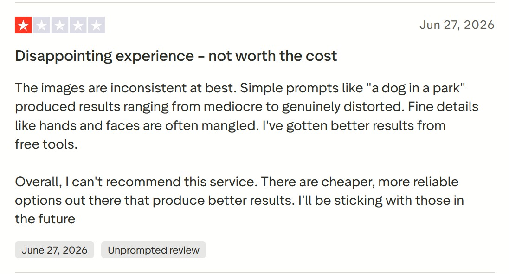
Task: Open the 'Disappointing experience' review title
Action: click(176, 56)
